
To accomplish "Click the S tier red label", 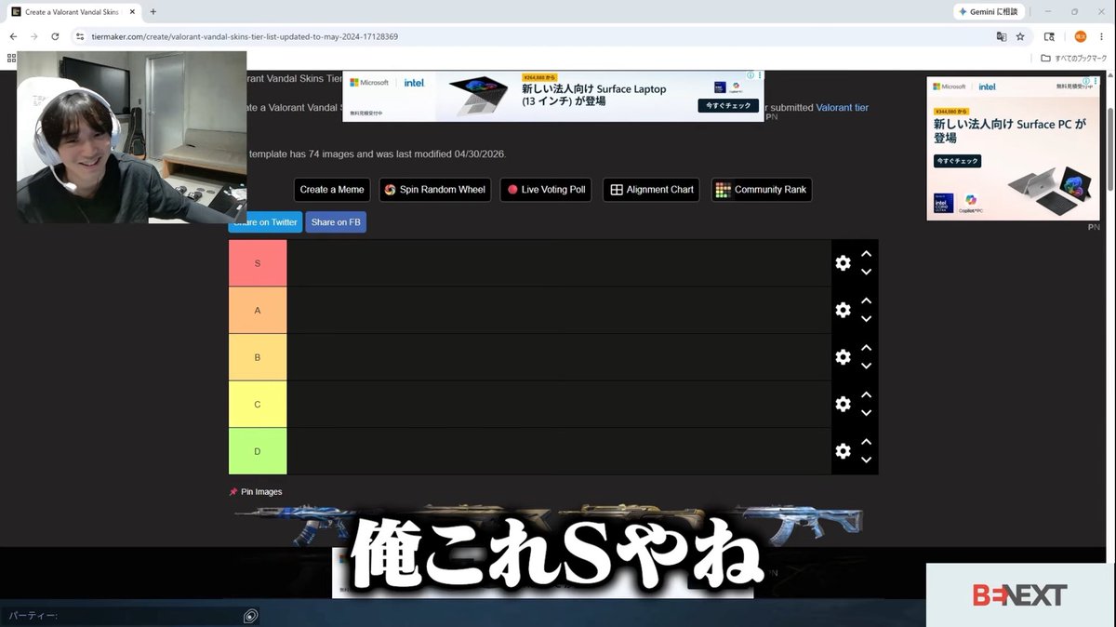I will 258,263.
